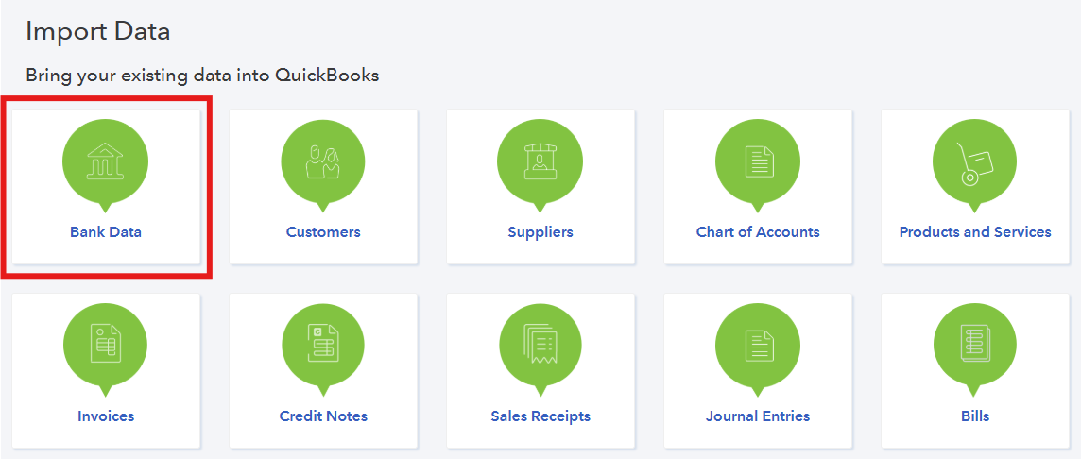Click the Credit Notes icon
This screenshot has height=459, width=1081.
pyautogui.click(x=323, y=346)
